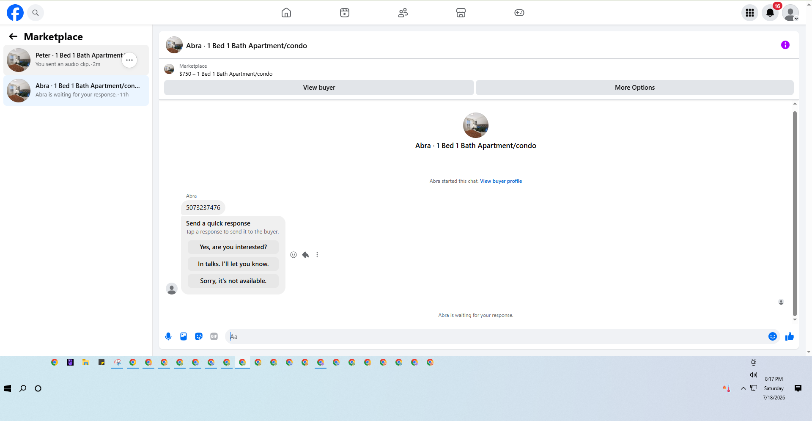
Task: Click the "Abra started this chat." text
Action: pos(454,181)
